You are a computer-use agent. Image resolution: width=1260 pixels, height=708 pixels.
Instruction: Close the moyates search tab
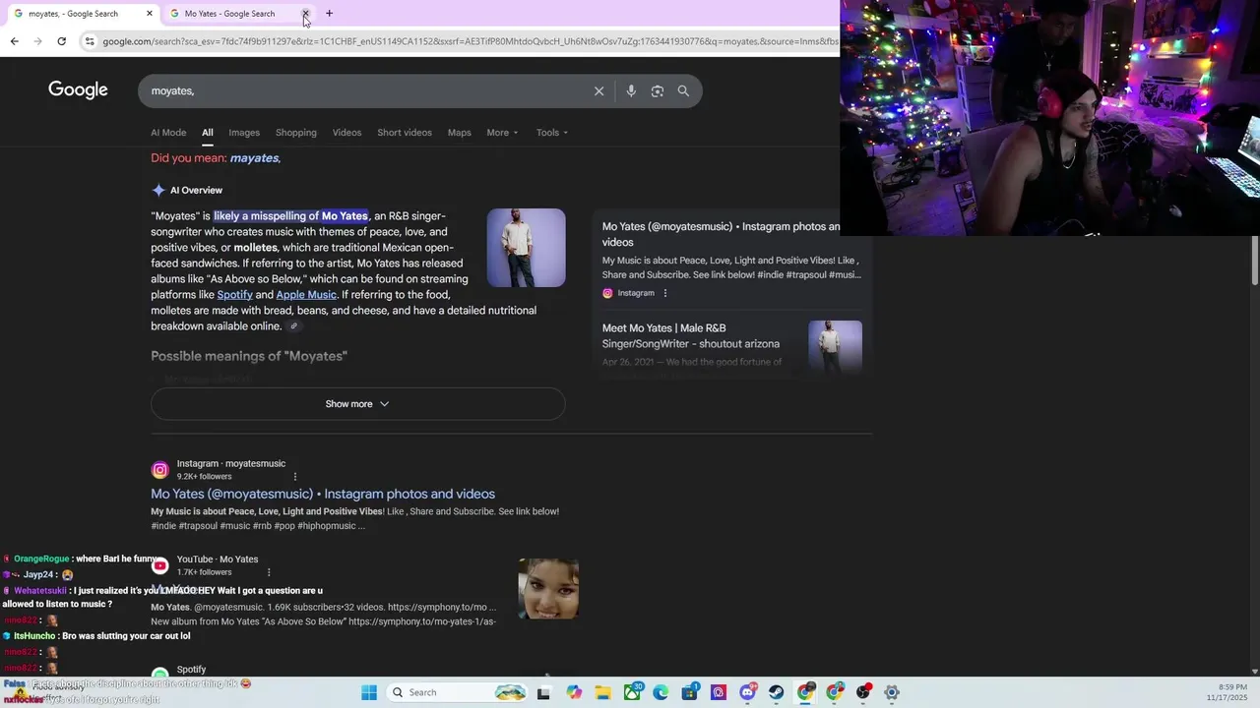pyautogui.click(x=150, y=14)
